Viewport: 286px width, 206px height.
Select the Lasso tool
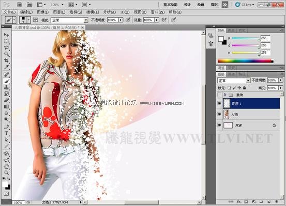coord(7,47)
